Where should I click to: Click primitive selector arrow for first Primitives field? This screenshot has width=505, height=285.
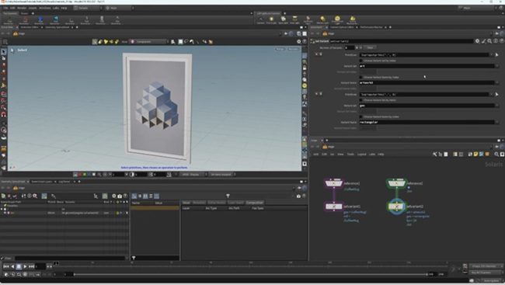click(497, 54)
